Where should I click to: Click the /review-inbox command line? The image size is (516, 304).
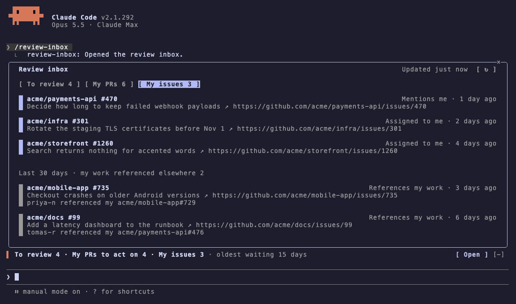pyautogui.click(x=40, y=47)
